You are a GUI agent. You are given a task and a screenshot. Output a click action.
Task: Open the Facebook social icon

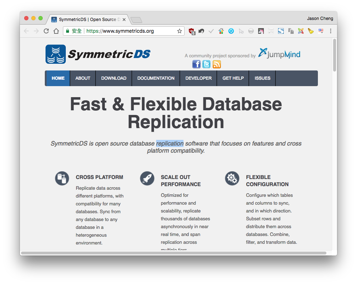click(x=196, y=64)
